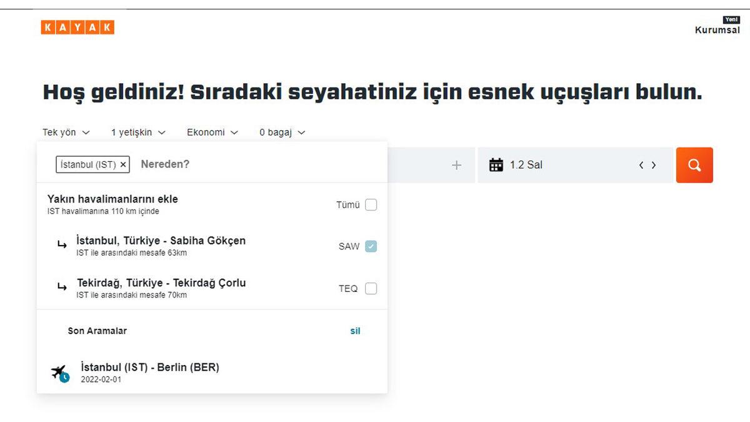Enable the Tümü checkbox
Viewport: 750px width, 422px height.
click(371, 204)
